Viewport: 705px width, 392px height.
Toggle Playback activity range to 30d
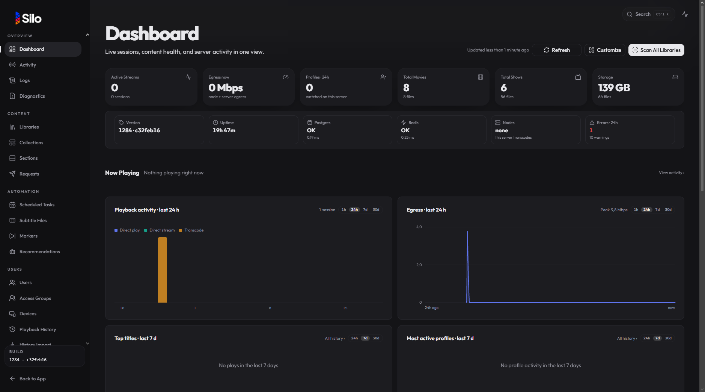point(376,210)
